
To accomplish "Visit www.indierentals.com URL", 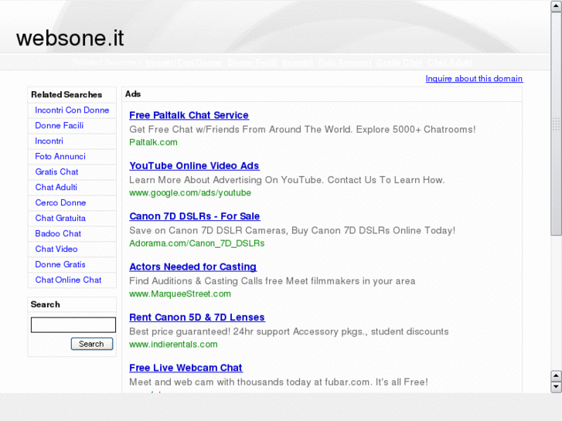I will click(x=173, y=345).
